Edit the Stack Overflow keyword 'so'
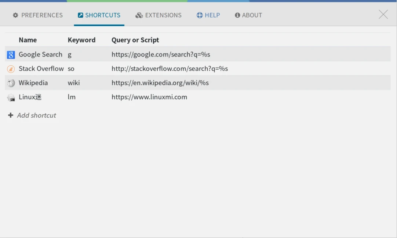The width and height of the screenshot is (397, 238). point(71,69)
